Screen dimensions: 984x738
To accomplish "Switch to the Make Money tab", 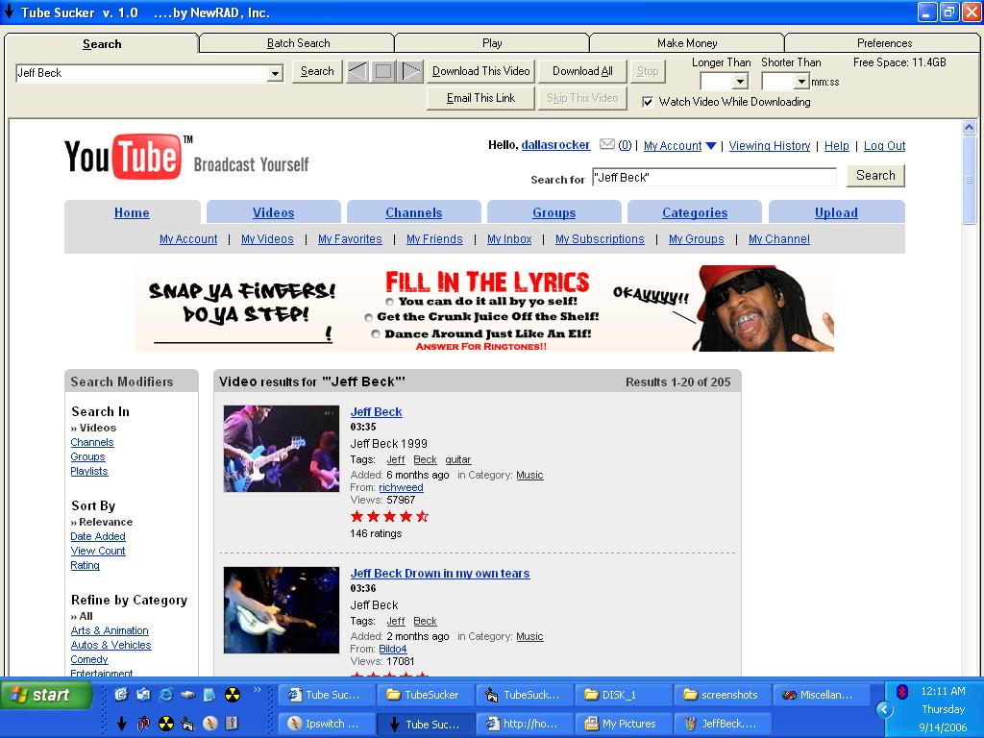I will click(x=687, y=43).
